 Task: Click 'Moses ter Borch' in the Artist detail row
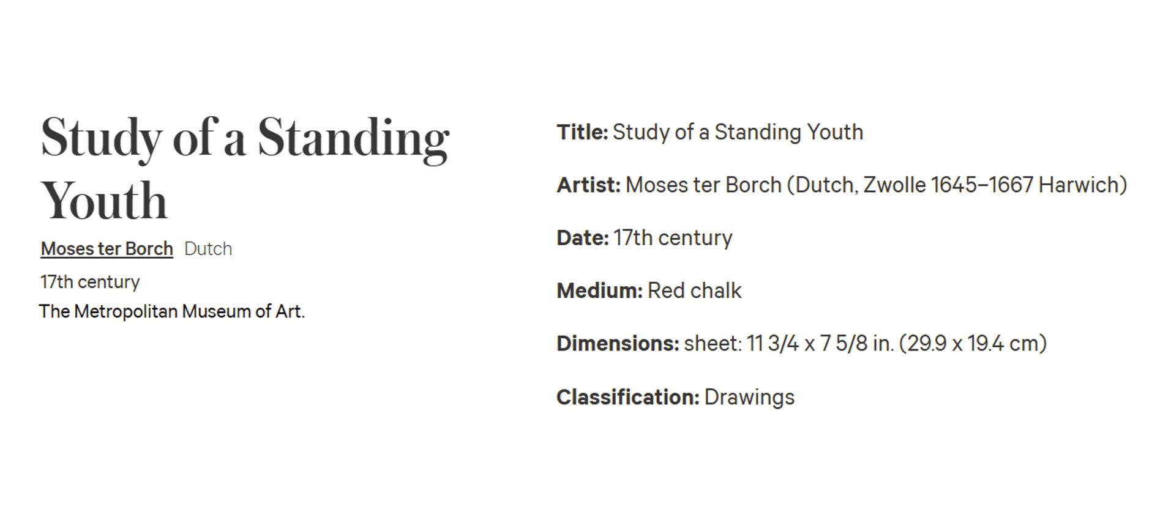pyautogui.click(x=703, y=185)
